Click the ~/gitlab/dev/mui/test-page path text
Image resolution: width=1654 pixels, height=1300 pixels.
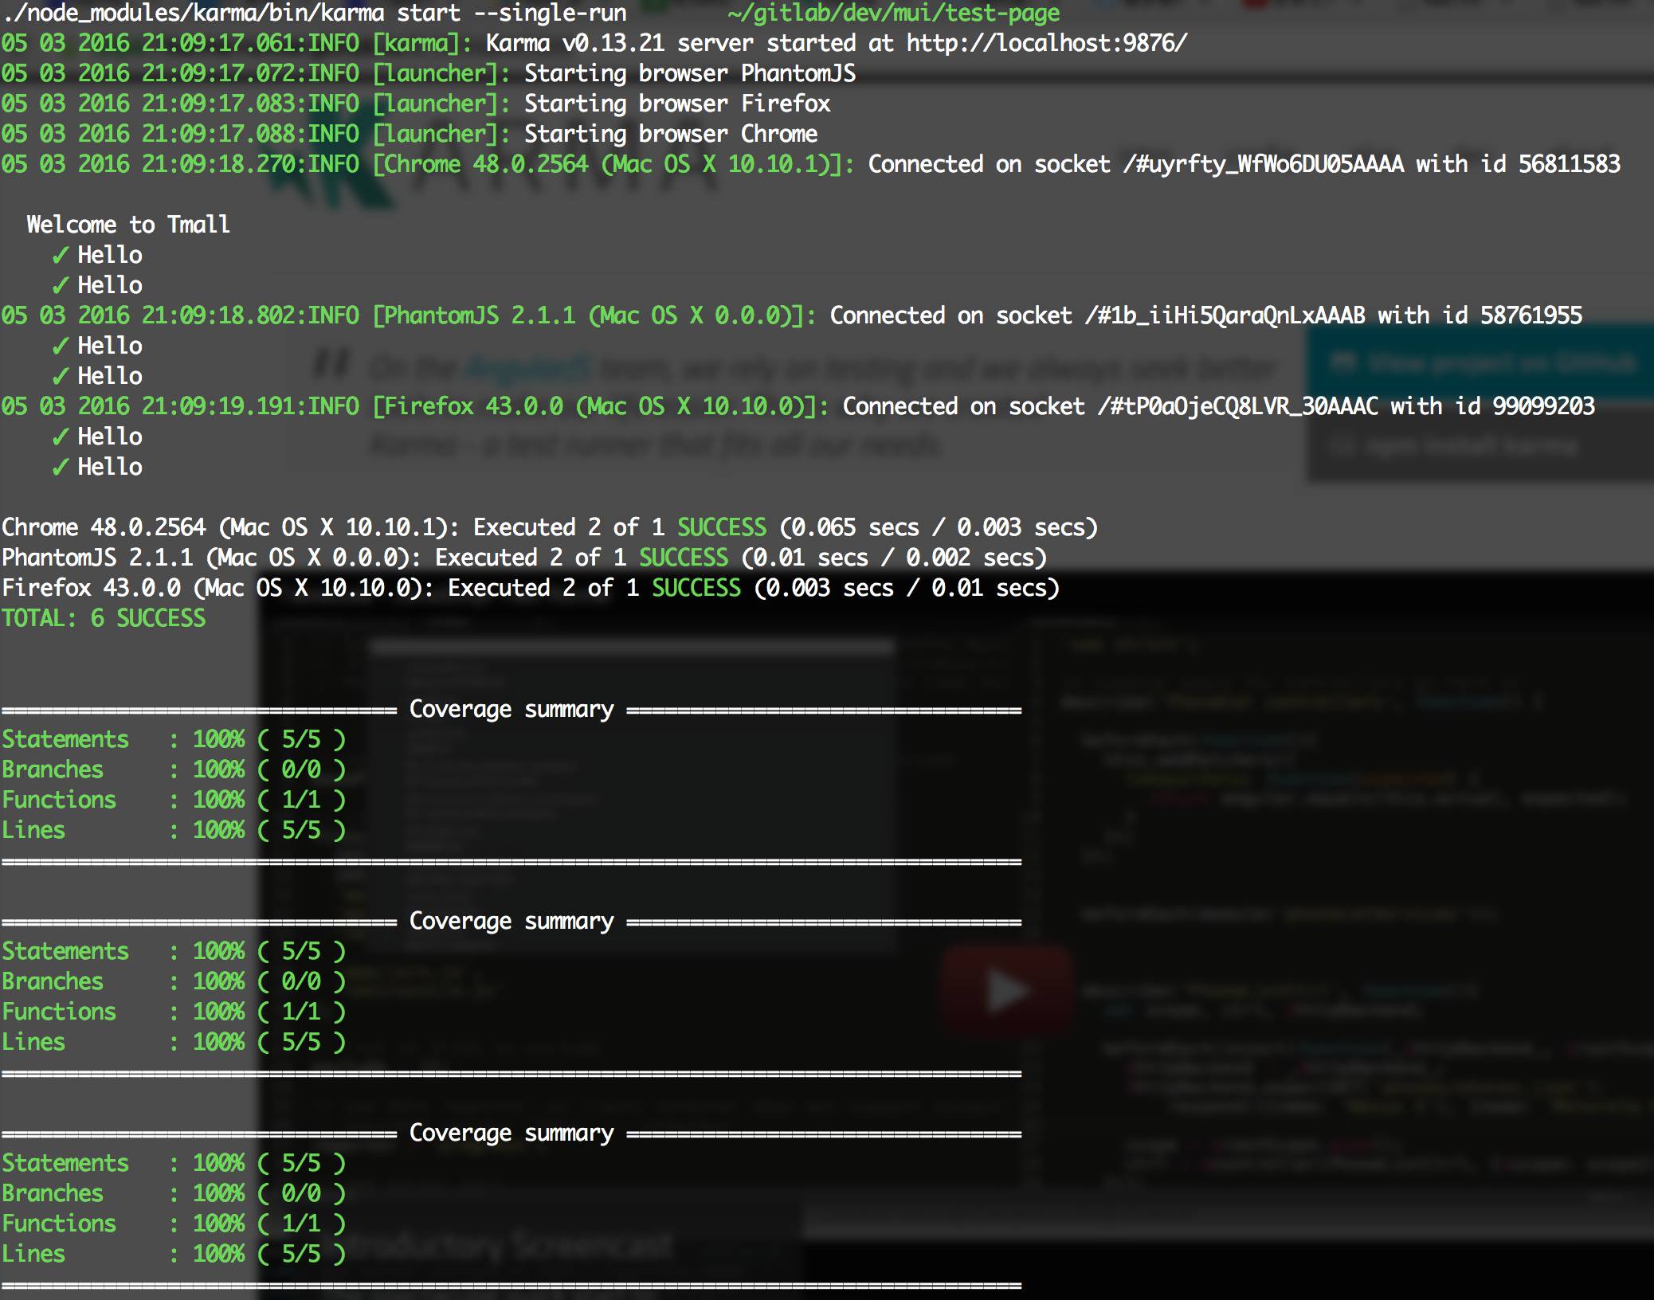893,13
